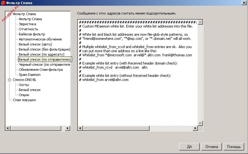Open help with the Помощь button
The height and width of the screenshot is (154, 248).
point(234,147)
